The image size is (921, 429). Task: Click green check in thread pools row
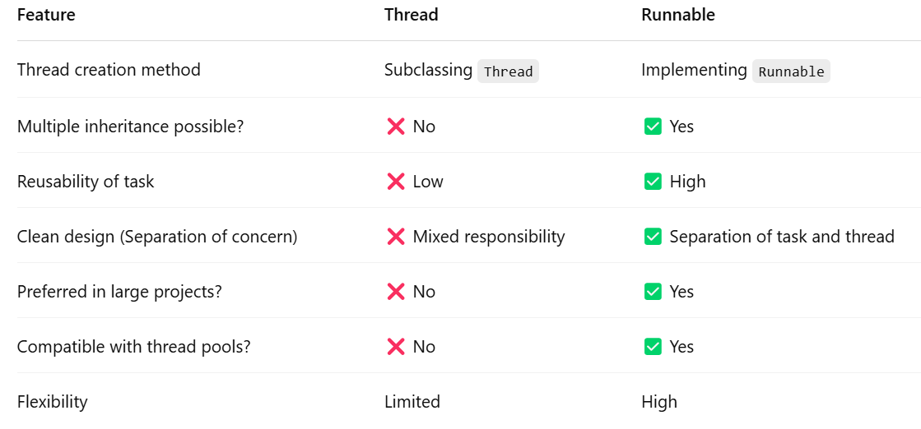coord(653,347)
